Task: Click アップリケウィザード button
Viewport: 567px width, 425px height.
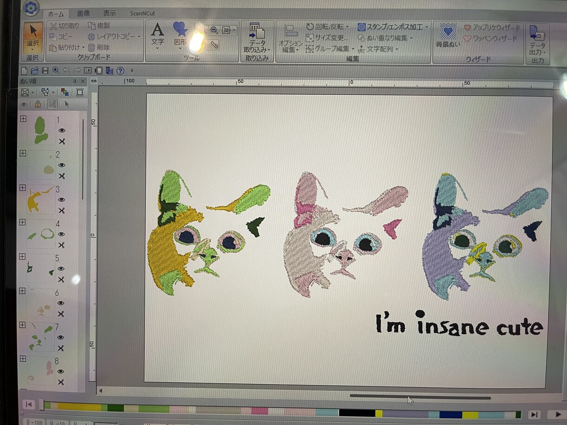Action: 492,28
